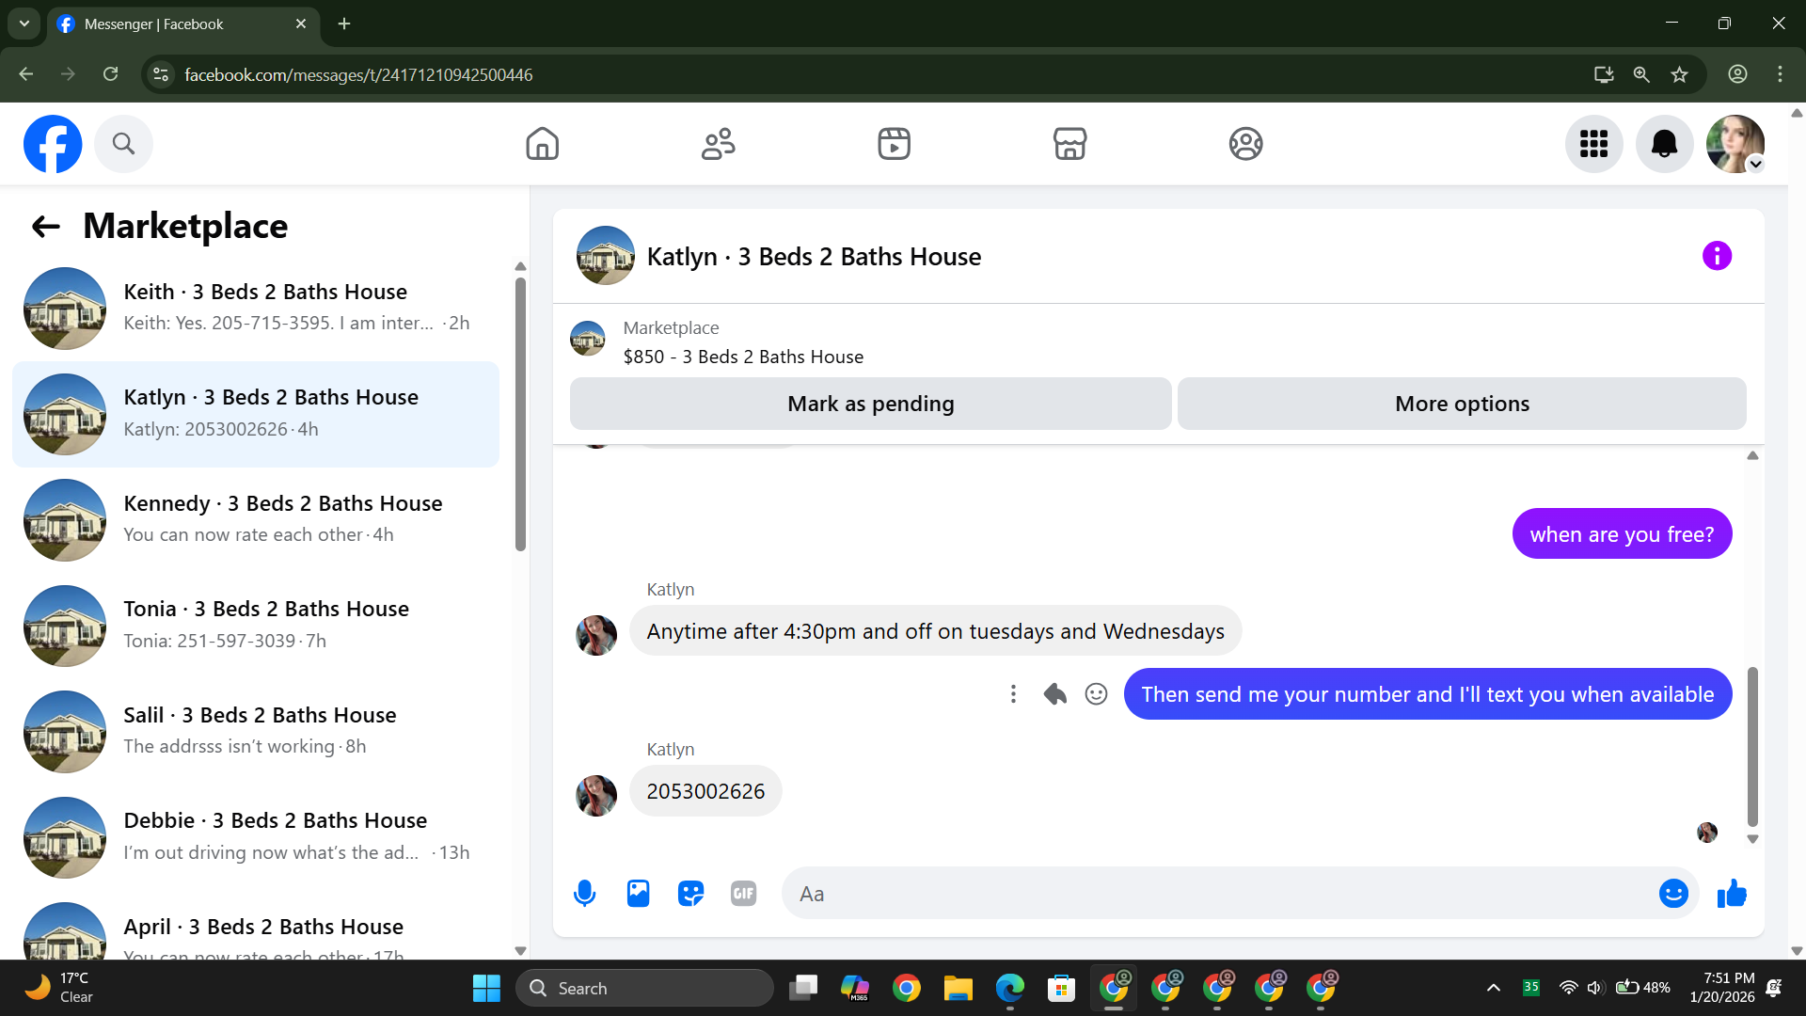Open conversation information purple icon

click(x=1717, y=256)
